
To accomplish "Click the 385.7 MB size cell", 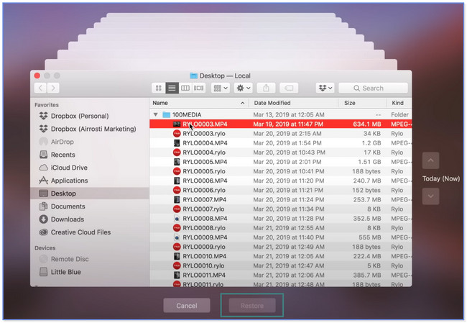I will 367,276.
